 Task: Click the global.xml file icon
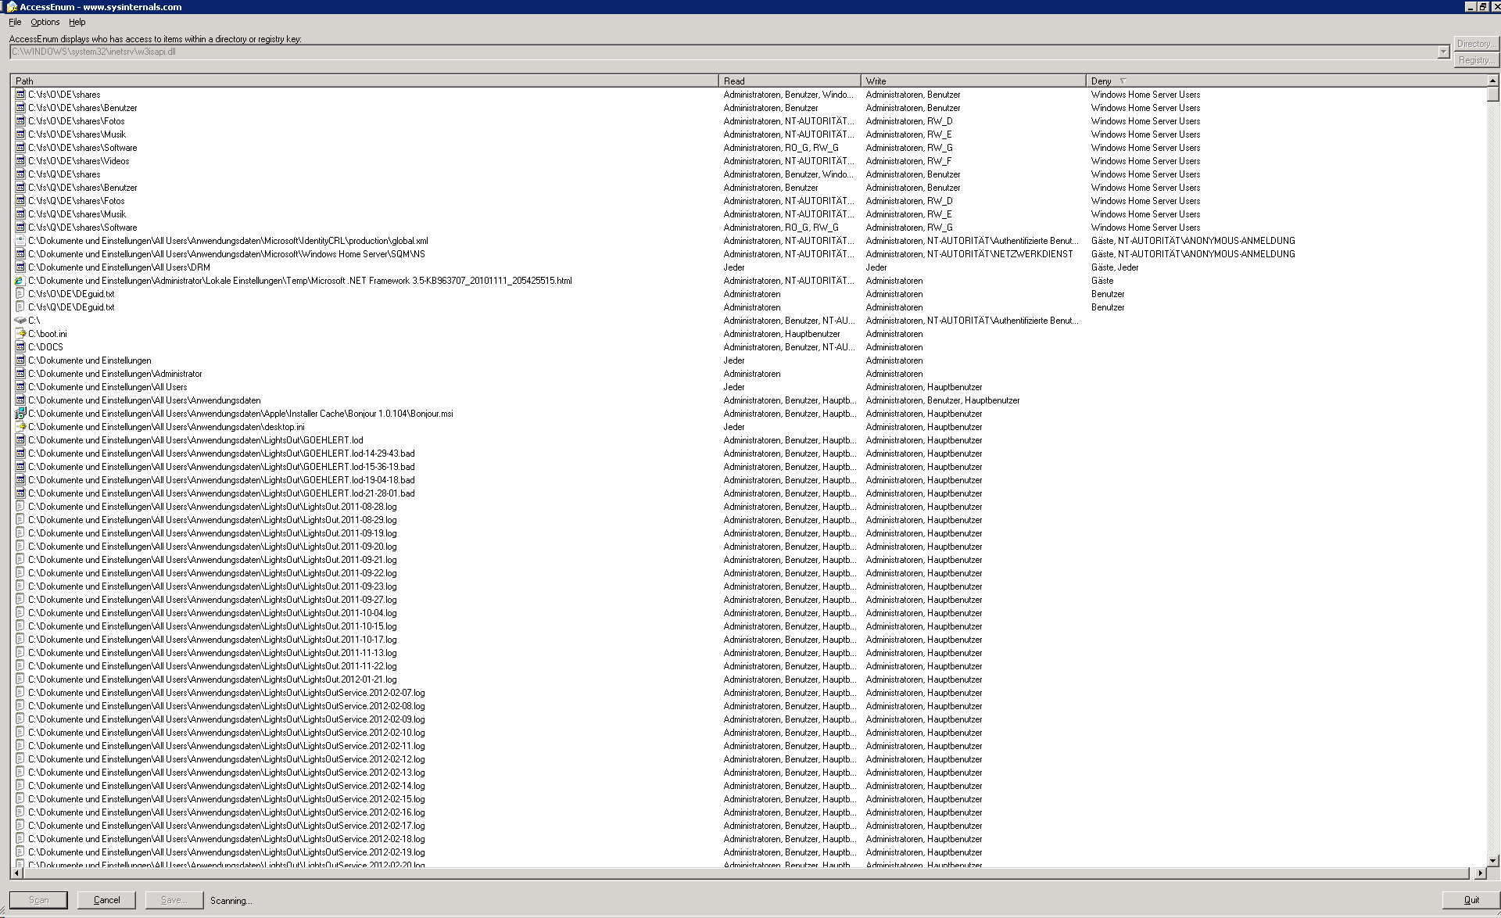[20, 241]
